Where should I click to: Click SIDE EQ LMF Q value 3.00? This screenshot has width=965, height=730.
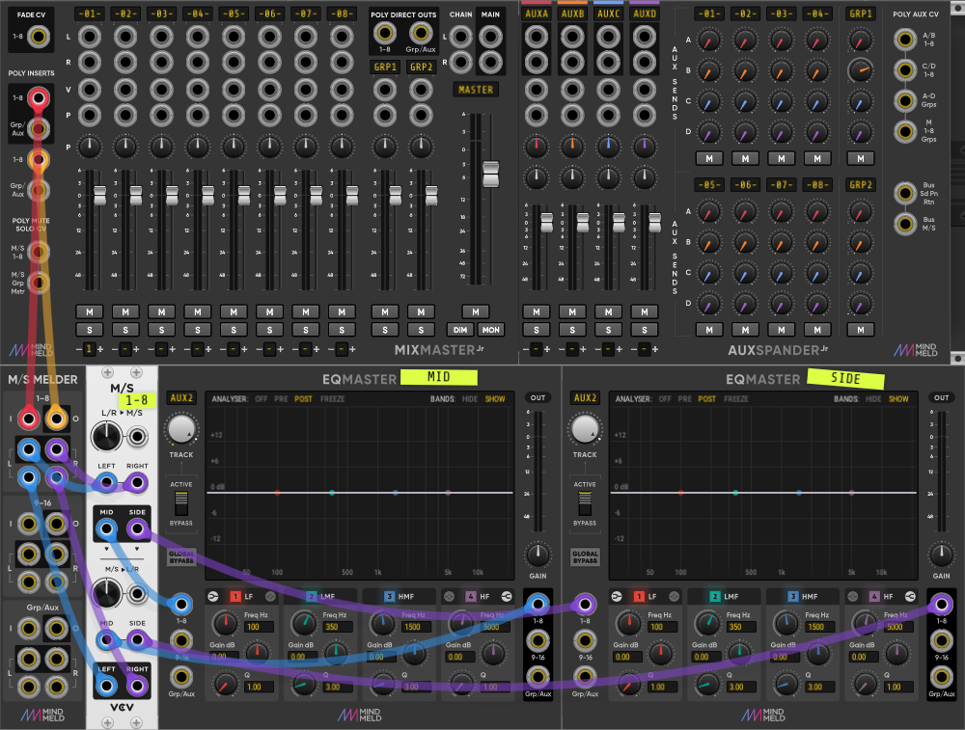coord(740,687)
